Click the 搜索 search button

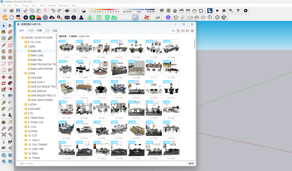tap(191, 164)
